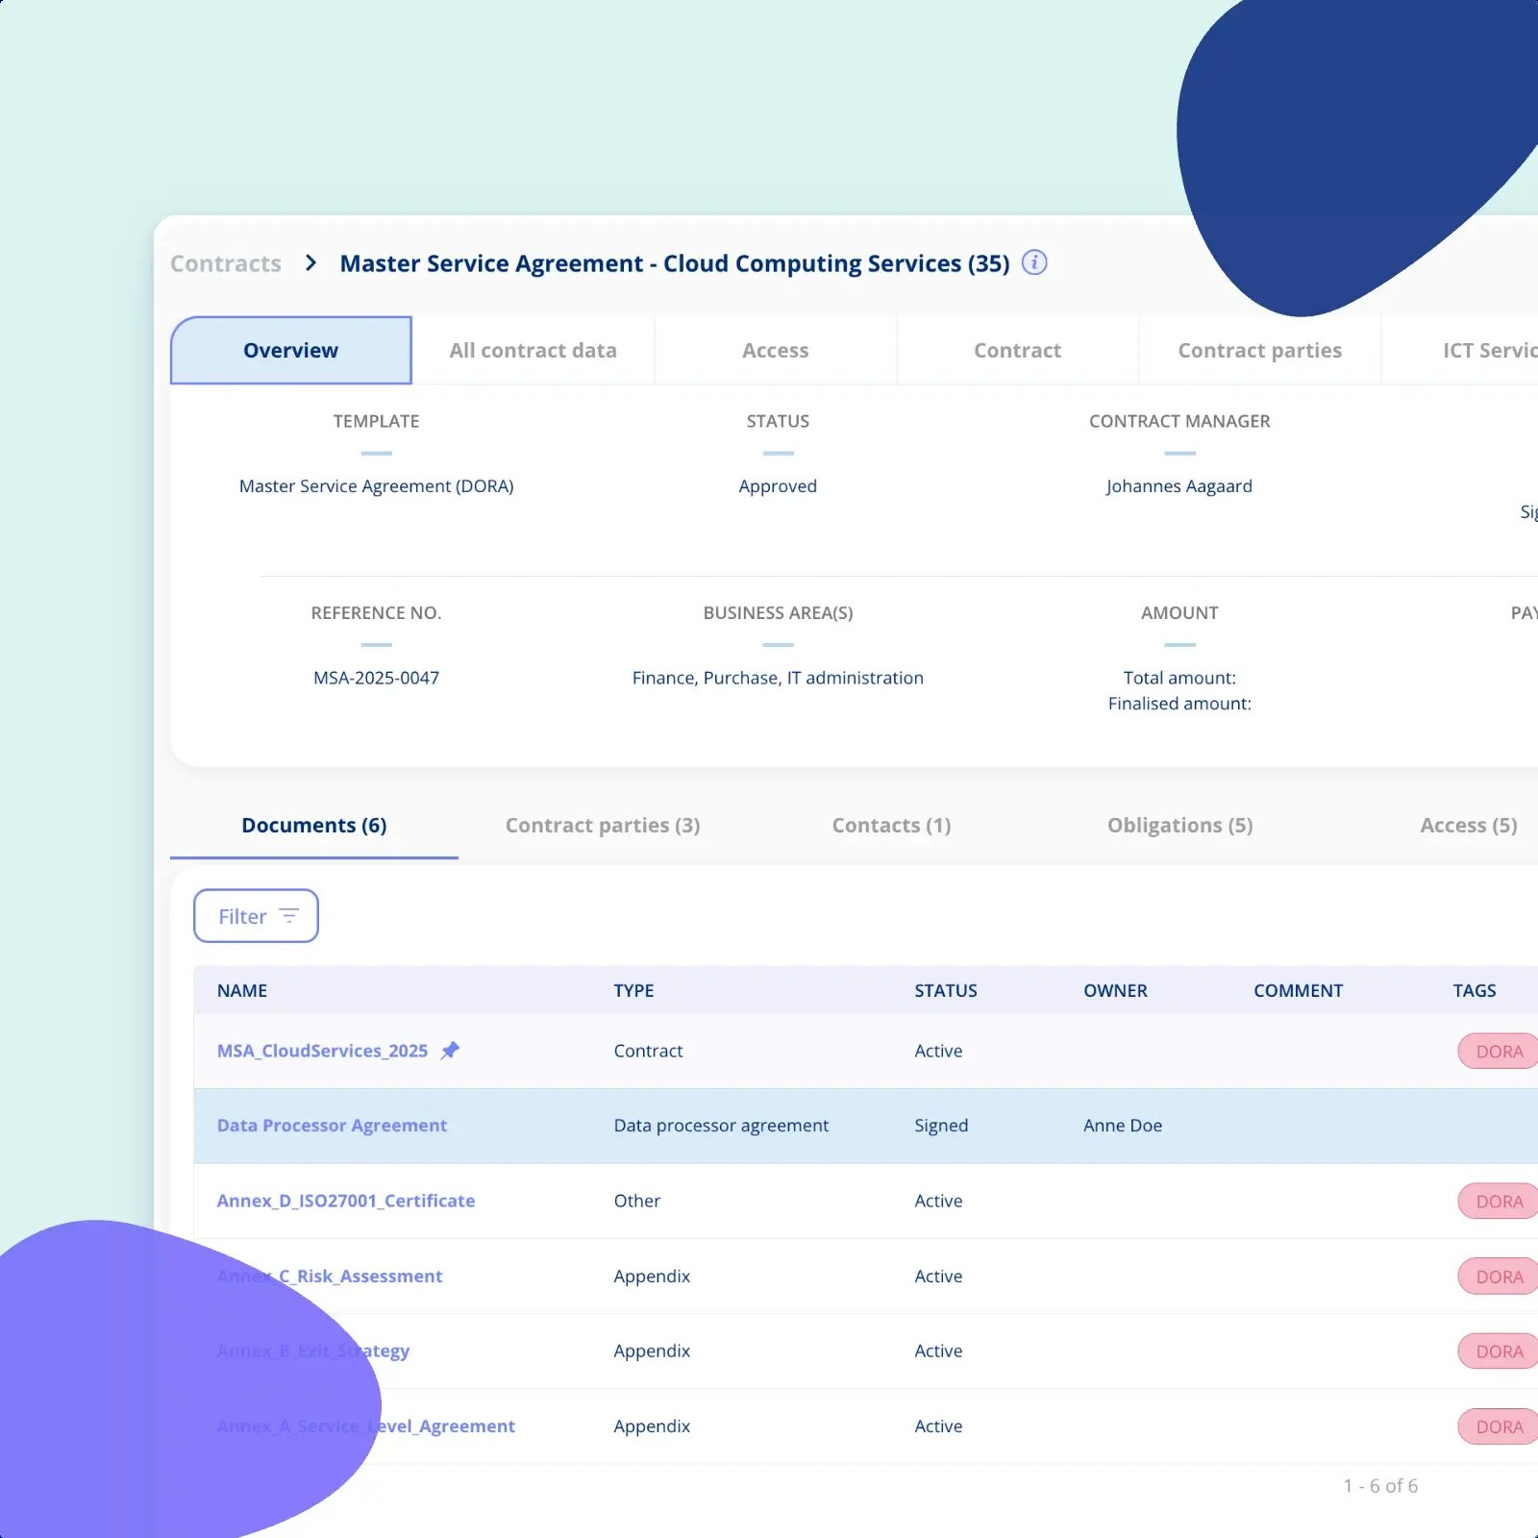
Task: Click the owner 'Anne Doe'
Action: pyautogui.click(x=1123, y=1126)
